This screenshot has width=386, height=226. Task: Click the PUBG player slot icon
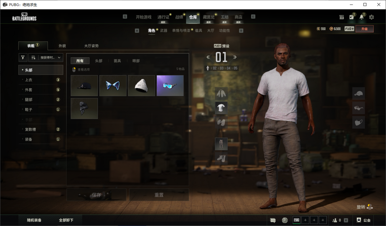(x=296, y=220)
